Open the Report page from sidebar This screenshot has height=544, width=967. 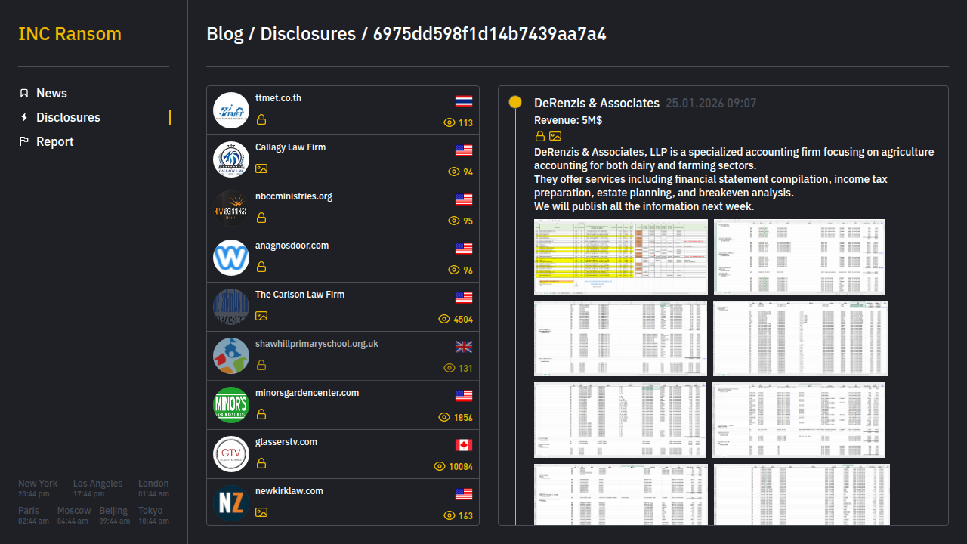pos(54,141)
